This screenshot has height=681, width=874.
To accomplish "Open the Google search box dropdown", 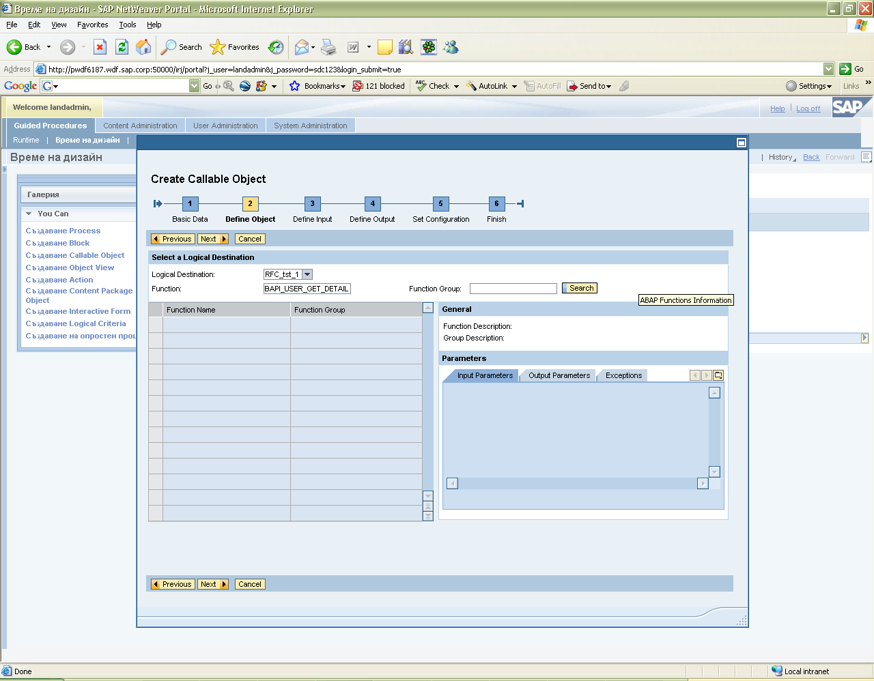I will click(195, 86).
